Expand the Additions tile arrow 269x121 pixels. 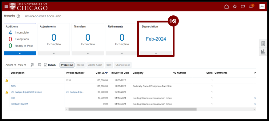pos(20,53)
